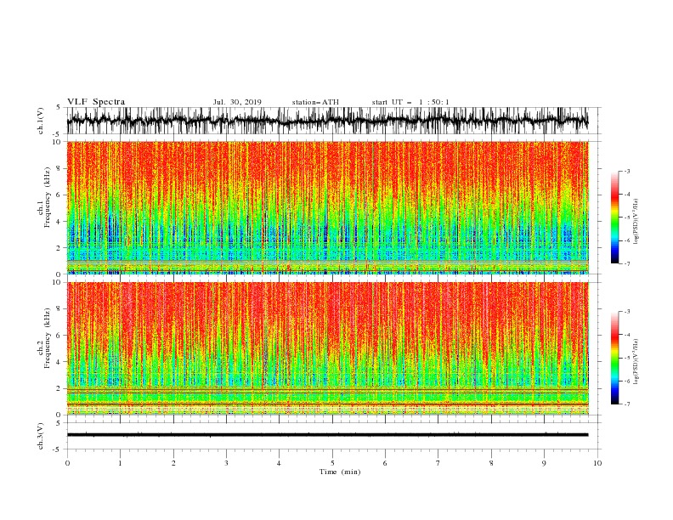Click the ch.2 spectrogram color scale bar

click(614, 358)
